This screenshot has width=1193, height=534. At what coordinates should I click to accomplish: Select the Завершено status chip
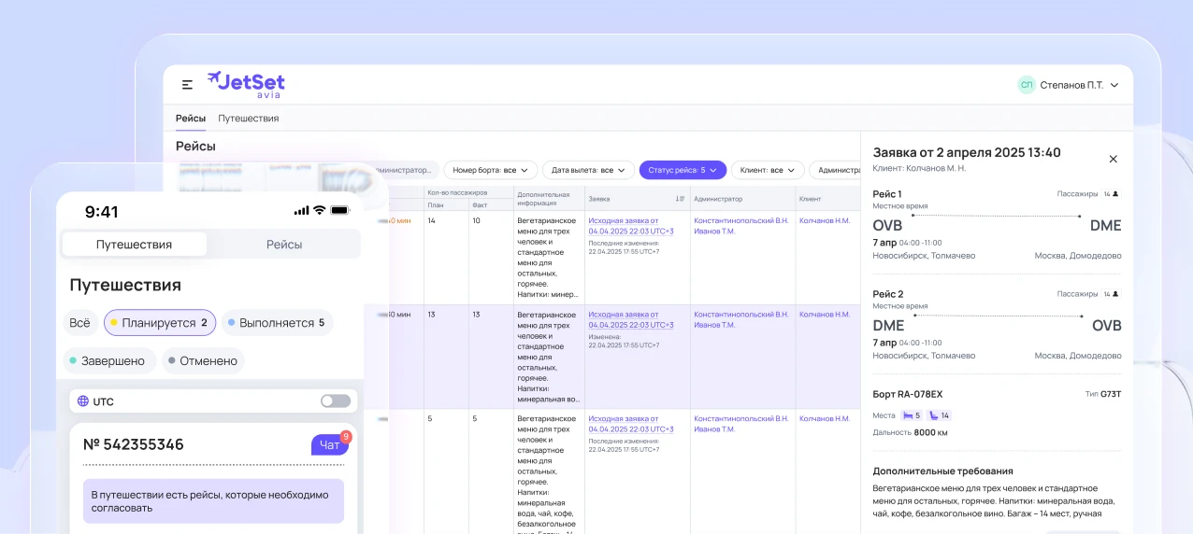(x=108, y=360)
